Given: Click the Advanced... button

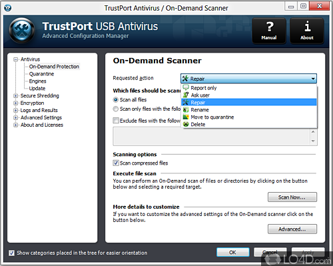Looking at the screenshot, I should point(292,229).
